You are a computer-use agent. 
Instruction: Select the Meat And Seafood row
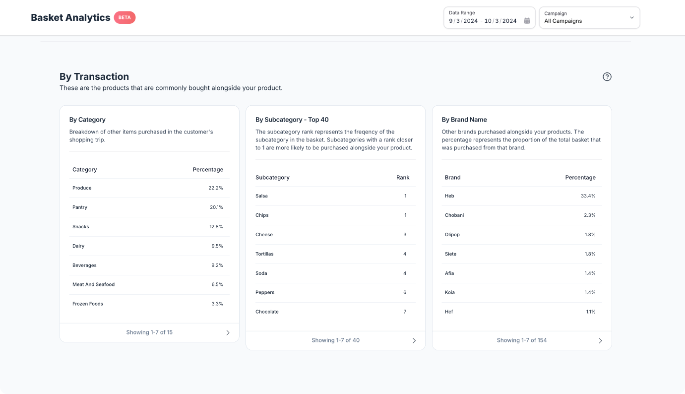(149, 285)
